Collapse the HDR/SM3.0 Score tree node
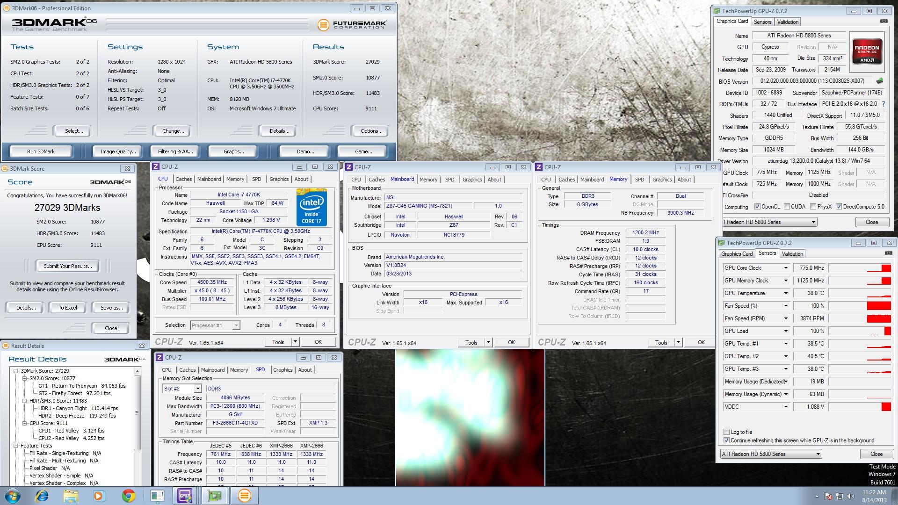 25,401
